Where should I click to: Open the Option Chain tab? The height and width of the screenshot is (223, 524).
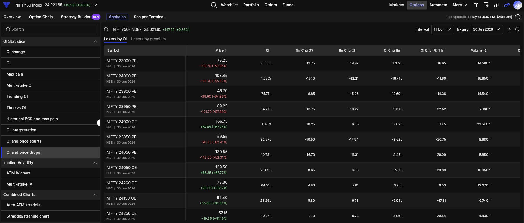(x=41, y=17)
